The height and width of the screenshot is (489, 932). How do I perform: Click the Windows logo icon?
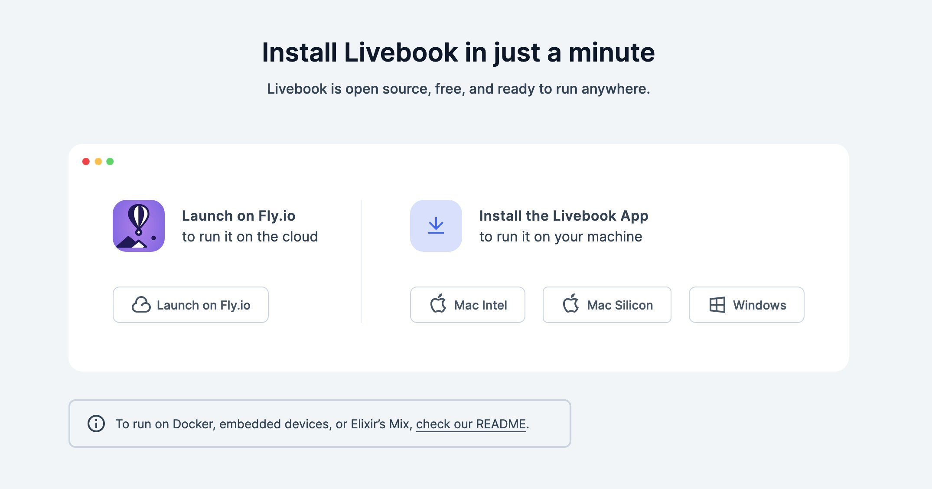tap(717, 305)
